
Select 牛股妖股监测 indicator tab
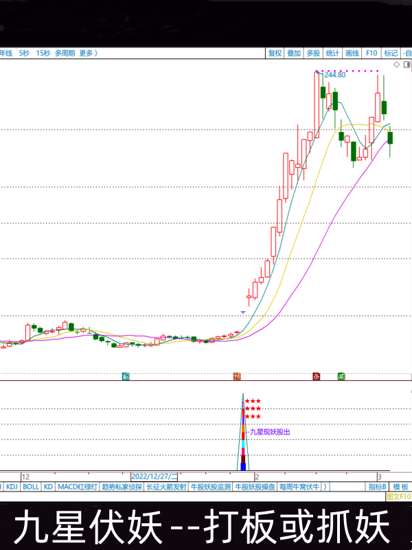click(x=210, y=487)
